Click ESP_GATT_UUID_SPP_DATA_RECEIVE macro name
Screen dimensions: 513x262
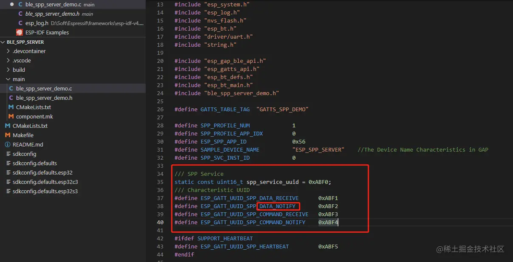249,198
